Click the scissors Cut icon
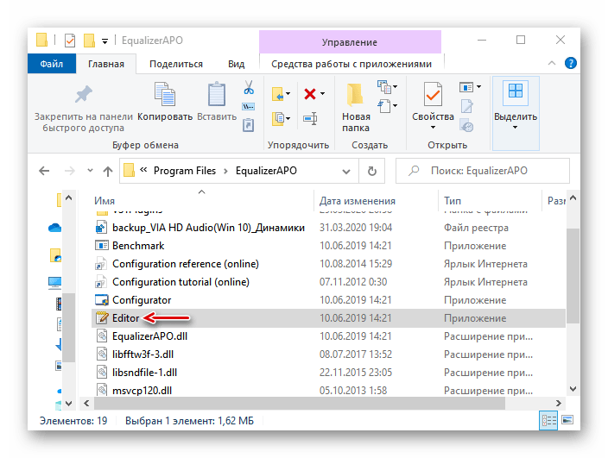608x458 pixels. coord(249,87)
